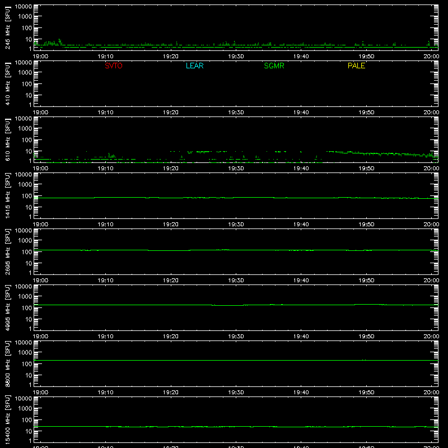
Task: Click the 100 tick label of 410 MHz panel
Action: tap(27, 84)
